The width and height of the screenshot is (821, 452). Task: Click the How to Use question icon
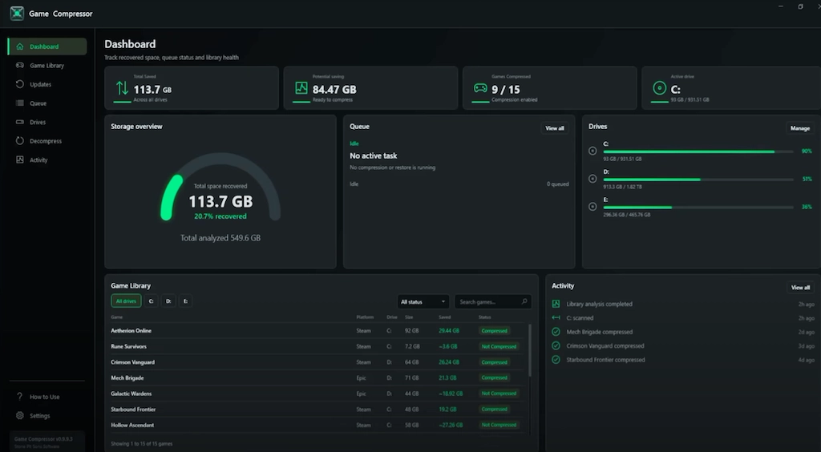(x=20, y=397)
